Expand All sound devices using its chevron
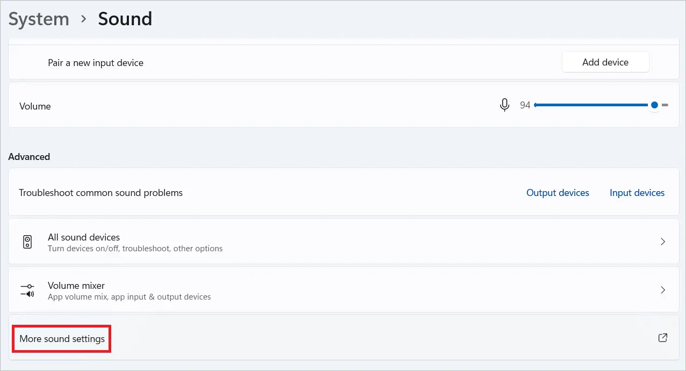 [662, 242]
